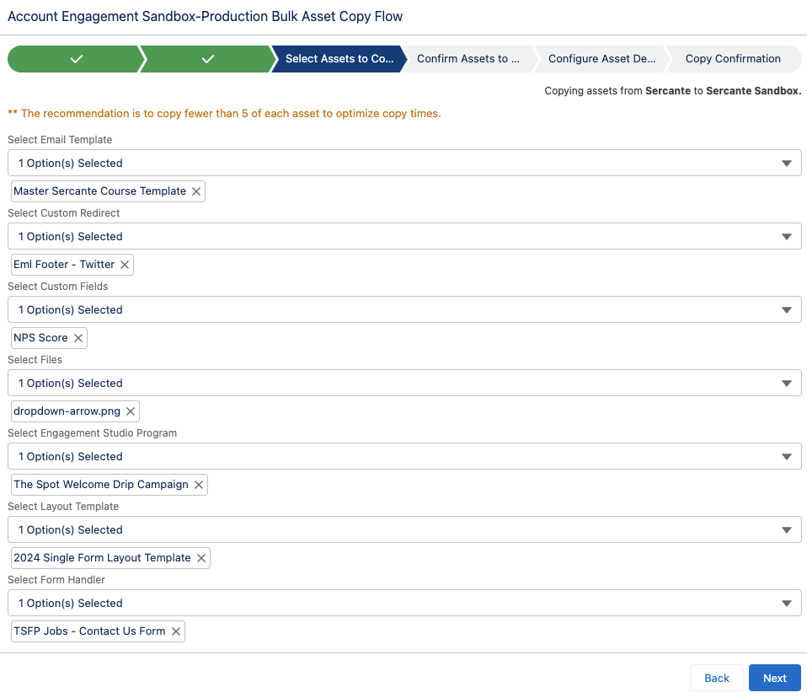Screen dimensions: 807x698
Task: Remove TSFP Jobs - Contact Us Form pill
Action: [176, 631]
